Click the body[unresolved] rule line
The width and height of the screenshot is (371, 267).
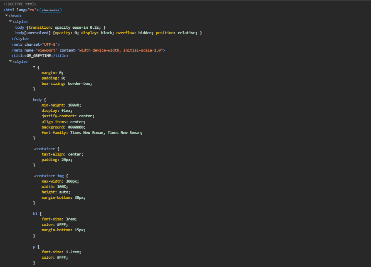point(109,33)
